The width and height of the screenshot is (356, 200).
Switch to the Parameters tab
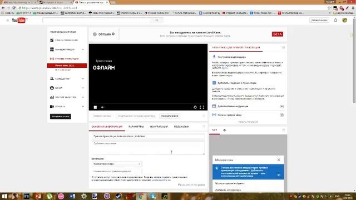tap(136, 127)
